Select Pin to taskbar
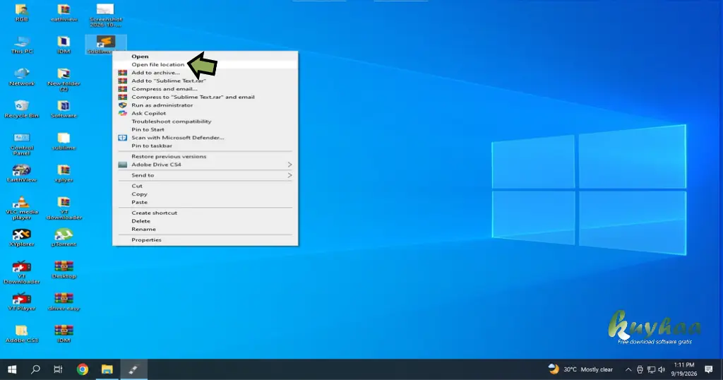The image size is (723, 380). [205, 146]
